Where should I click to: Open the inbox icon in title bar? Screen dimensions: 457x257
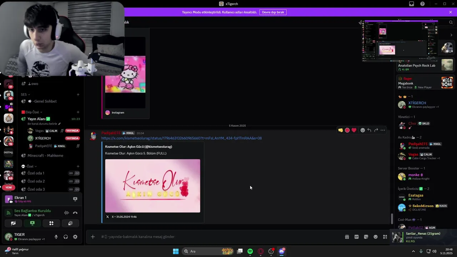(x=412, y=4)
